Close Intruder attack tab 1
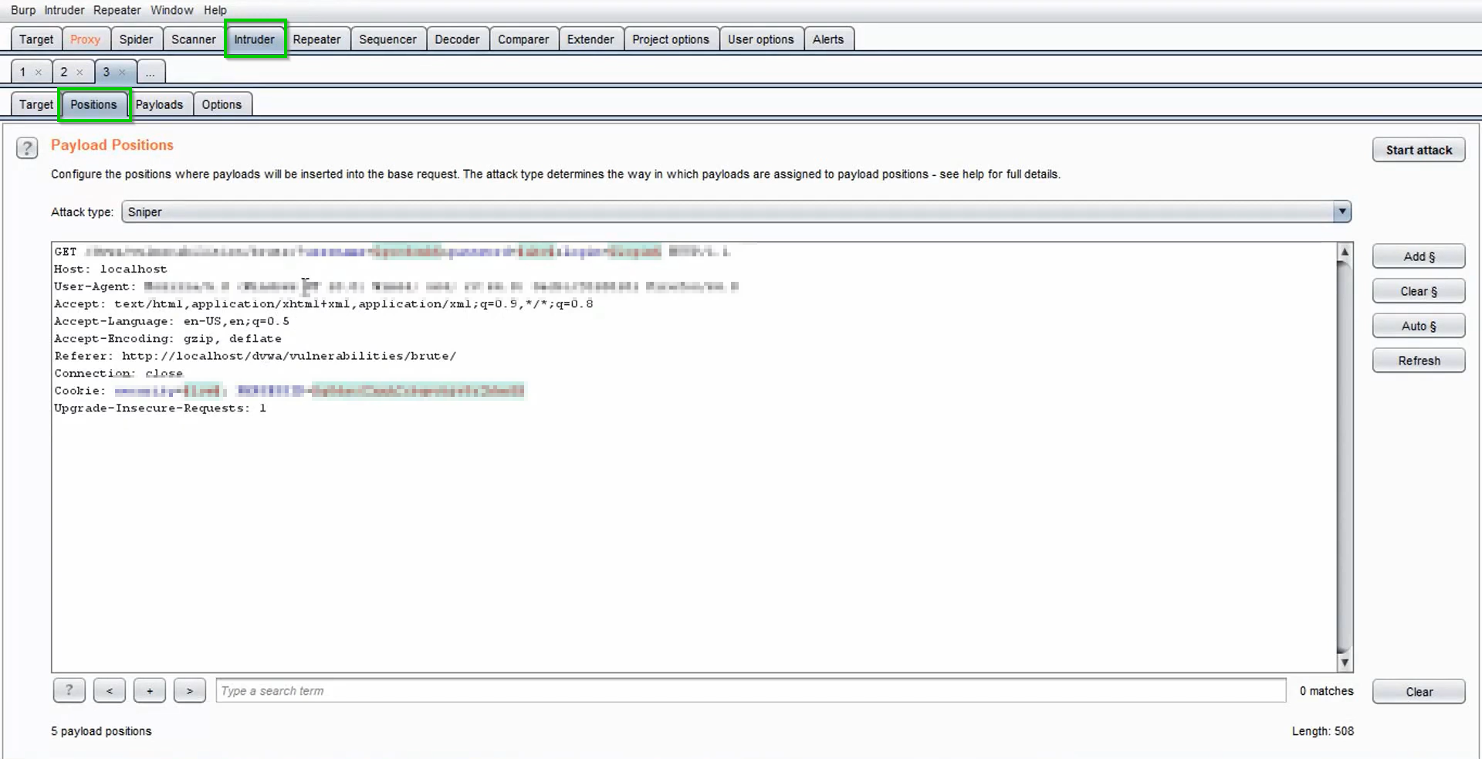The height and width of the screenshot is (759, 1482). coord(39,71)
